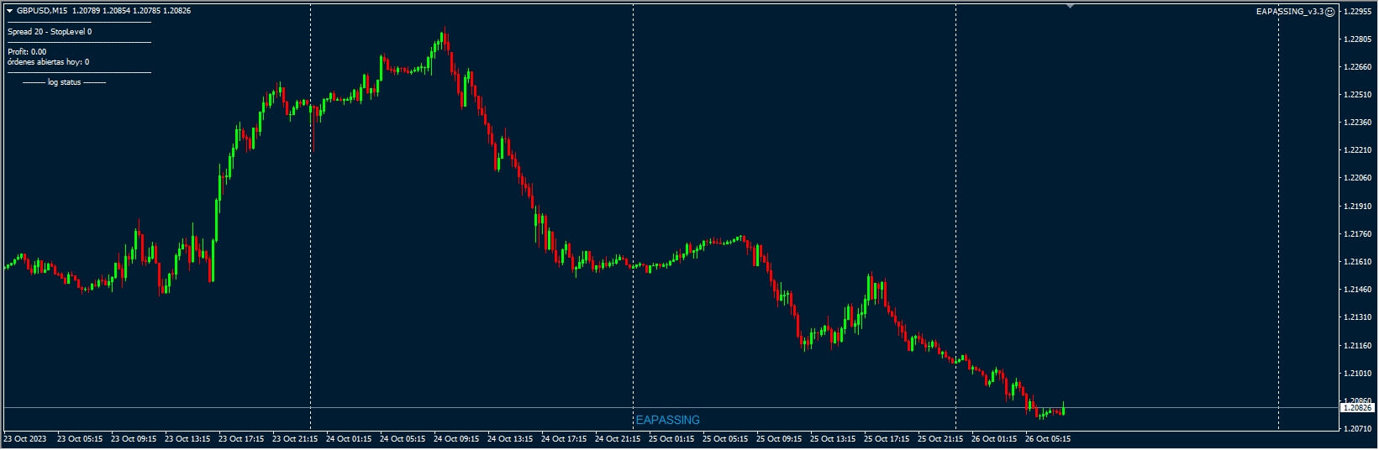Click the 1.22060 price scale label

1359,178
